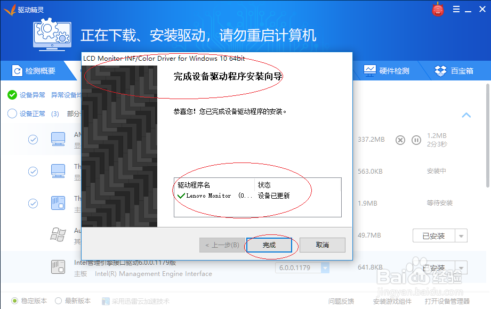This screenshot has height=309, width=491.
Task: Click the 驱动精灵 logo in the title bar
Action: click(x=10, y=9)
